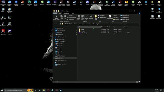
Task: Open the recent locations dropdown arrow
Action: tap(59, 24)
